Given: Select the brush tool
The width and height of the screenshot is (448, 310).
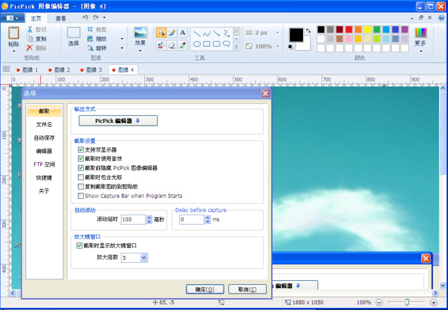Looking at the screenshot, I should click(x=172, y=32).
